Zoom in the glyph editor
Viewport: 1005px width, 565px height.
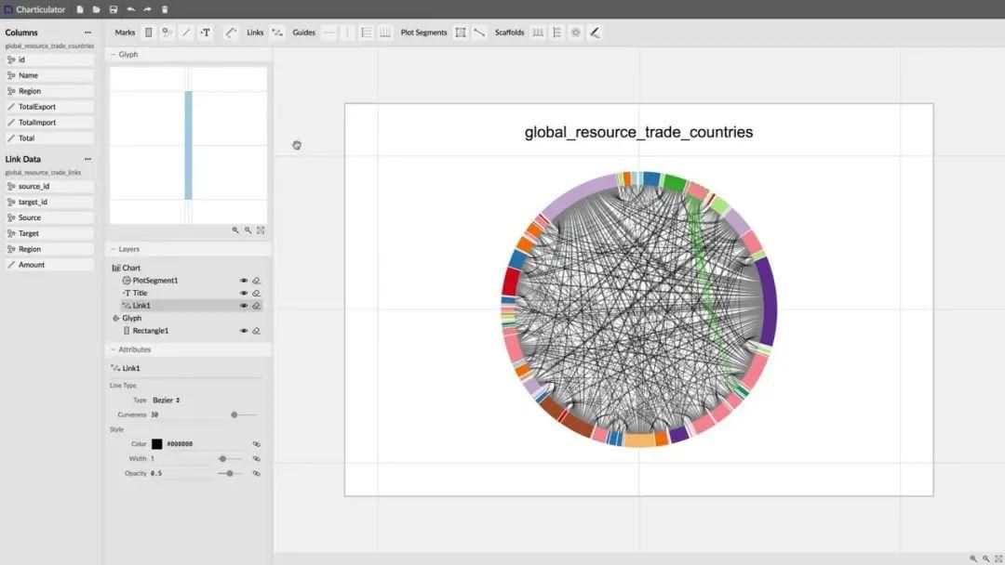pyautogui.click(x=235, y=230)
